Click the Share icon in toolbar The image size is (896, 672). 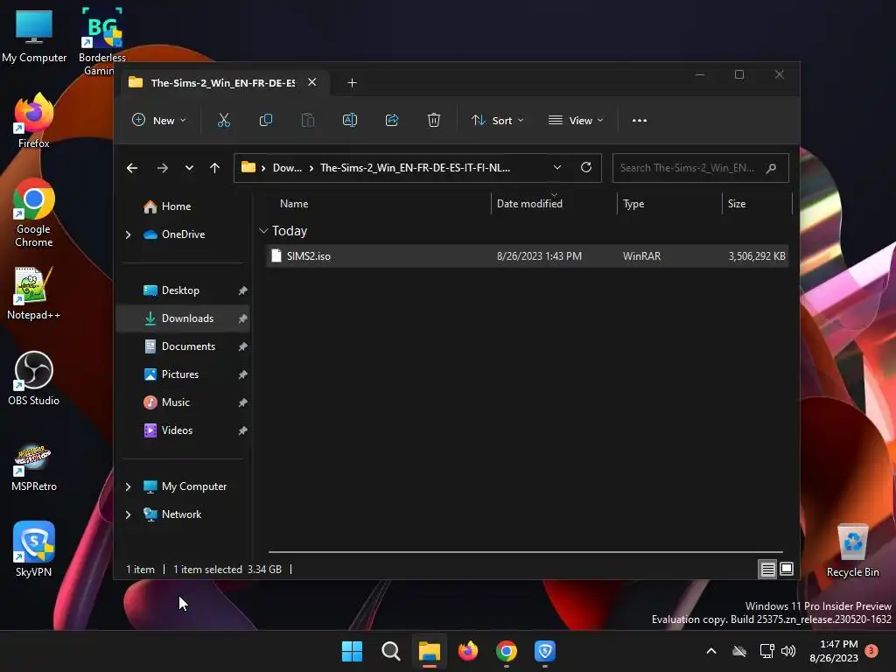pyautogui.click(x=392, y=121)
